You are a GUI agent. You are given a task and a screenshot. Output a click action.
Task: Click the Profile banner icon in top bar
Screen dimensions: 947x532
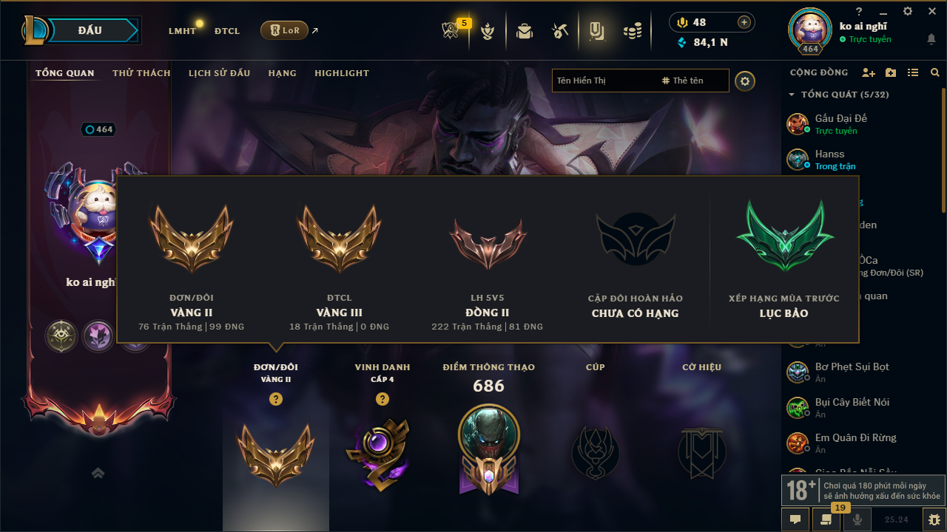[x=596, y=31]
